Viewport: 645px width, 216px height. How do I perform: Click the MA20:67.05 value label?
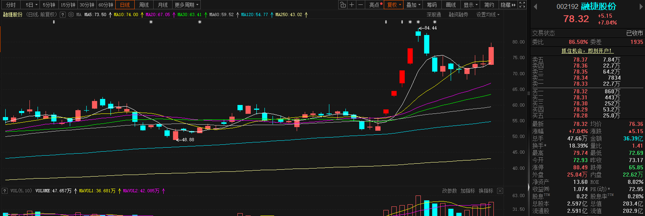tap(158, 14)
